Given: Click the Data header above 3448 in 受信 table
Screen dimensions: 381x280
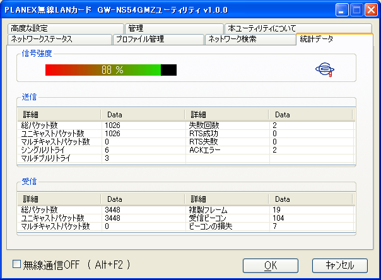Looking at the screenshot, I should pos(143,199).
